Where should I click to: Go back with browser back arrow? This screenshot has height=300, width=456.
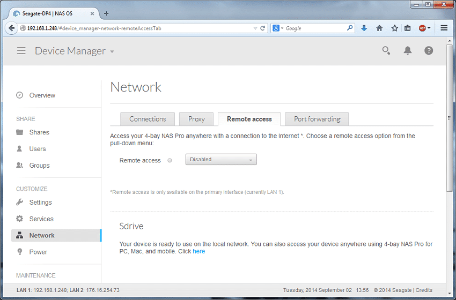[x=11, y=28]
